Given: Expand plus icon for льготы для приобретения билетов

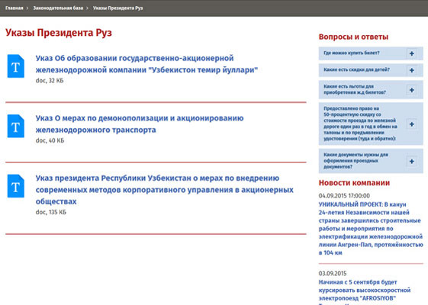Looking at the screenshot, I should coord(412,90).
